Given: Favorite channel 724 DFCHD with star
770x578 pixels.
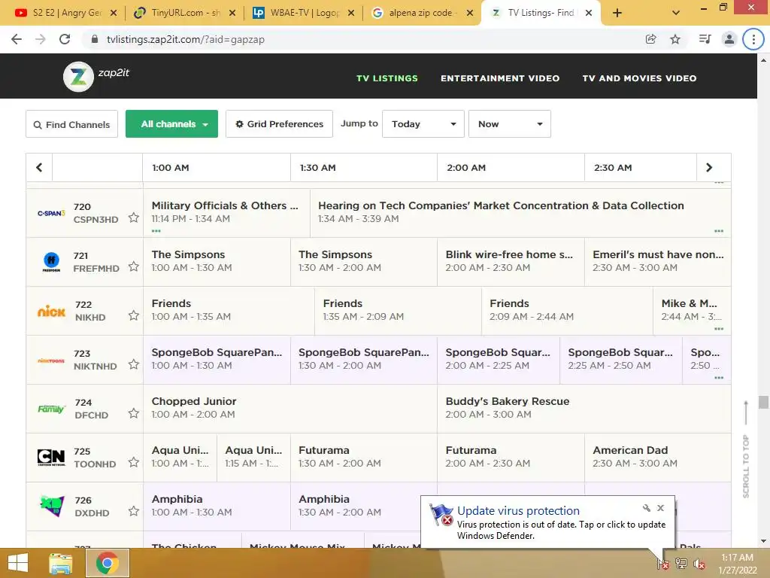Looking at the screenshot, I should pos(134,413).
